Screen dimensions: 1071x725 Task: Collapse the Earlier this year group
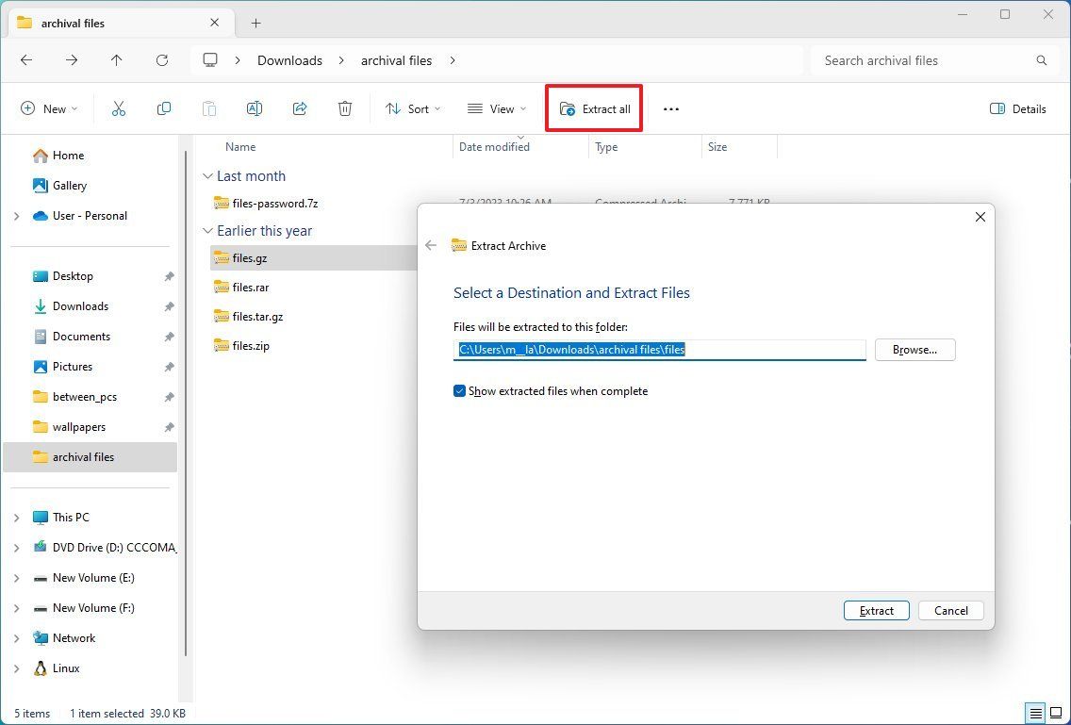(207, 230)
